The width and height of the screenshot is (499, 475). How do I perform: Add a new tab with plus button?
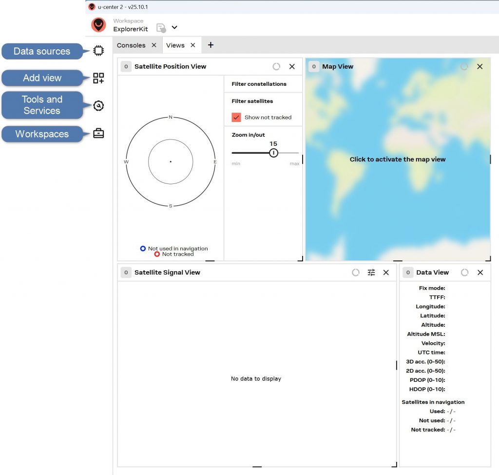pyautogui.click(x=211, y=45)
